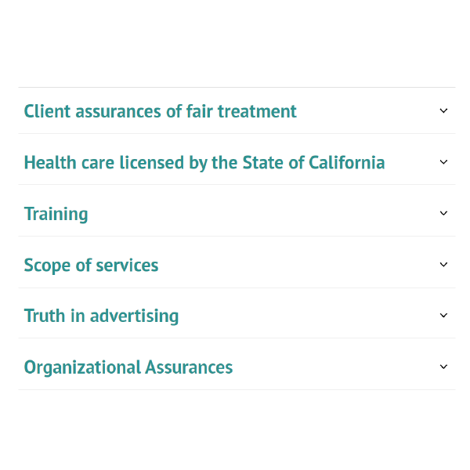The image size is (470, 470).
Task: Show the Organizational Assurances details
Action: (235, 367)
